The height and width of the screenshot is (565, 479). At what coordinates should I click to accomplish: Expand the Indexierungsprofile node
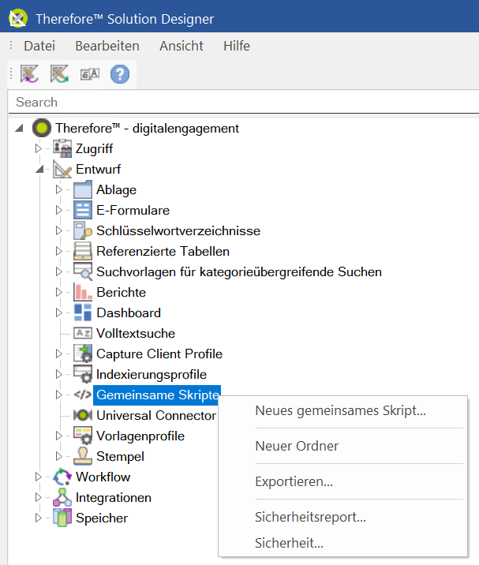[x=59, y=374]
